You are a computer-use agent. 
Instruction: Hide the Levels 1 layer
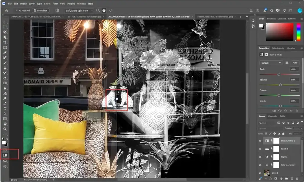coord(260,149)
